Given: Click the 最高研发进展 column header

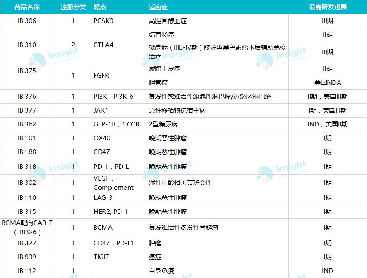Looking at the screenshot, I should [328, 7].
